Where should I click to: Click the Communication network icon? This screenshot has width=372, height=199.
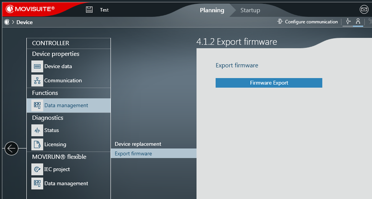pos(37,81)
